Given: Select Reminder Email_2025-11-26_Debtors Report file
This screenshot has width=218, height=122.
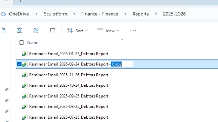Looking at the screenshot, I should [68, 75].
